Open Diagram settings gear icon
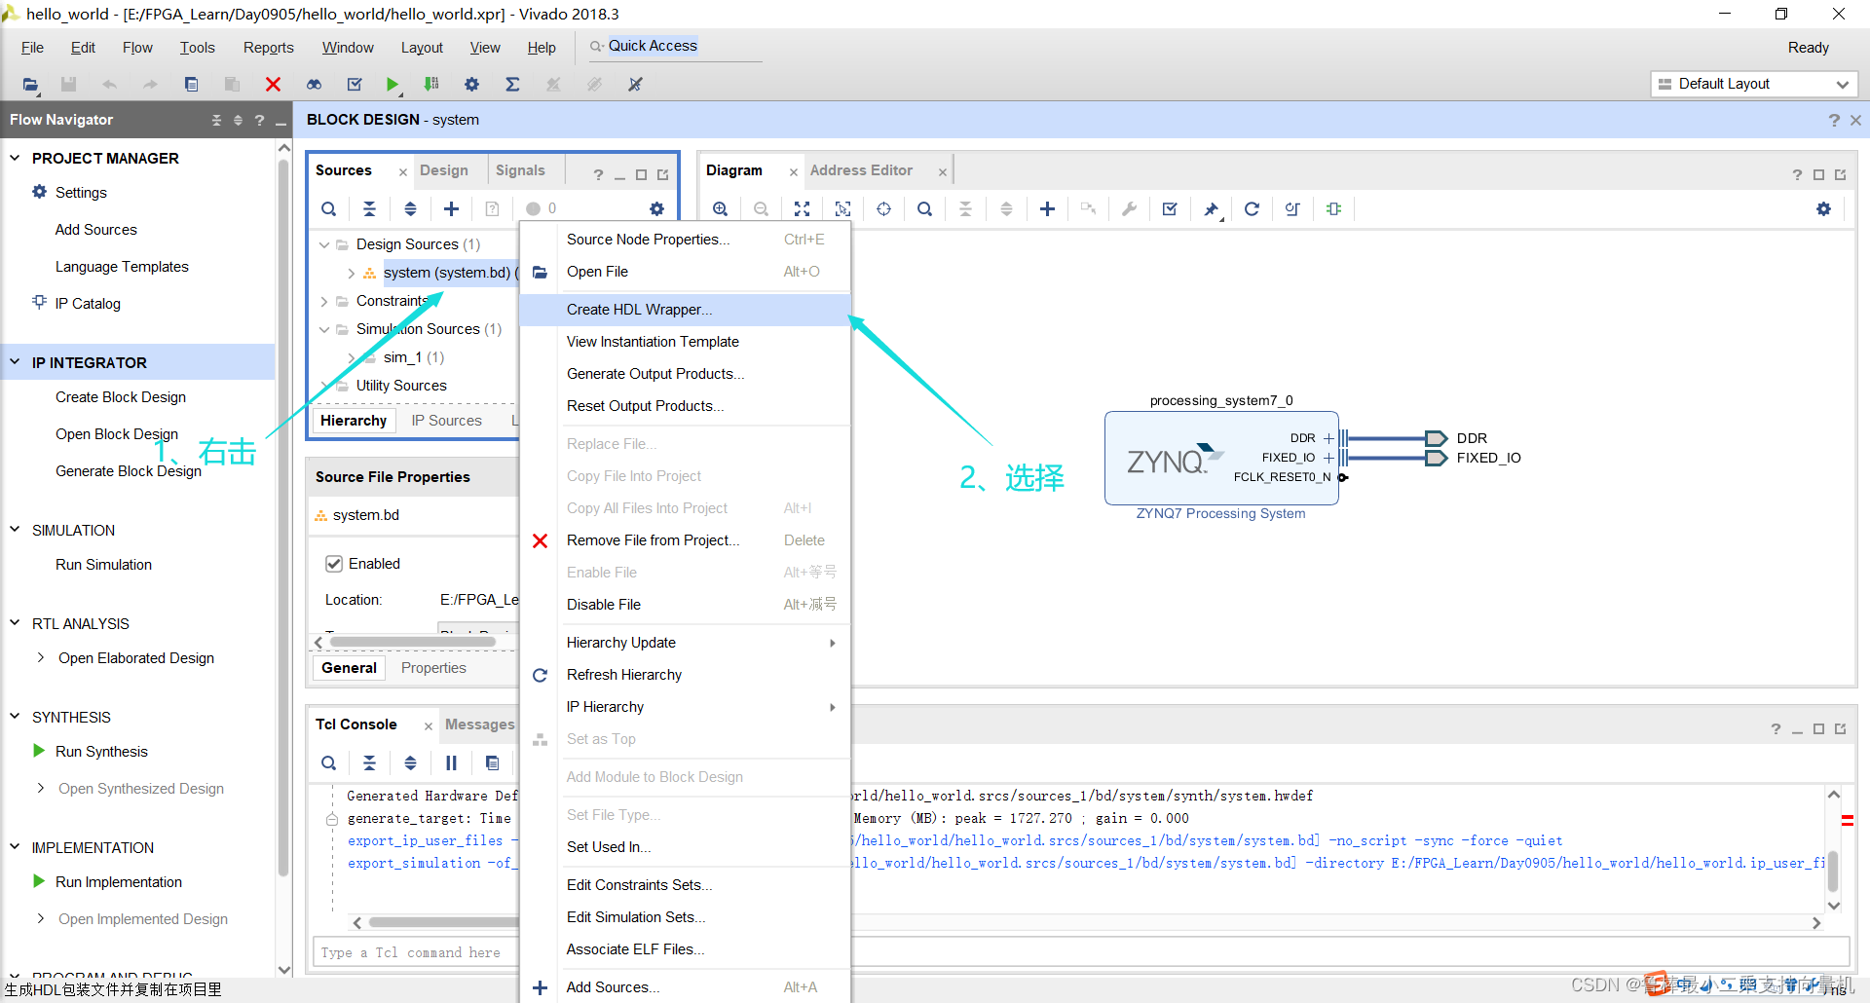This screenshot has width=1870, height=1003. 1823,208
